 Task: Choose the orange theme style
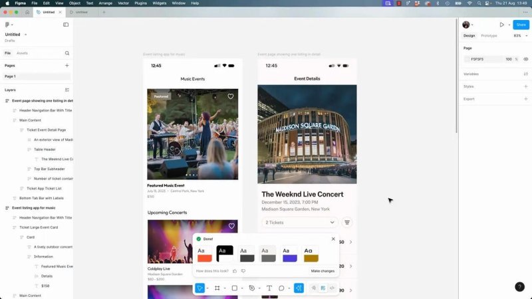pyautogui.click(x=205, y=254)
